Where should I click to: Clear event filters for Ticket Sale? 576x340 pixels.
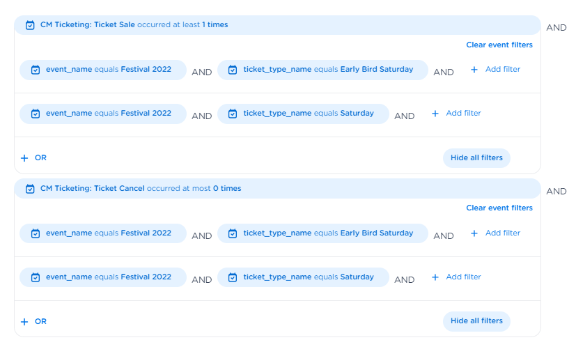pyautogui.click(x=499, y=45)
